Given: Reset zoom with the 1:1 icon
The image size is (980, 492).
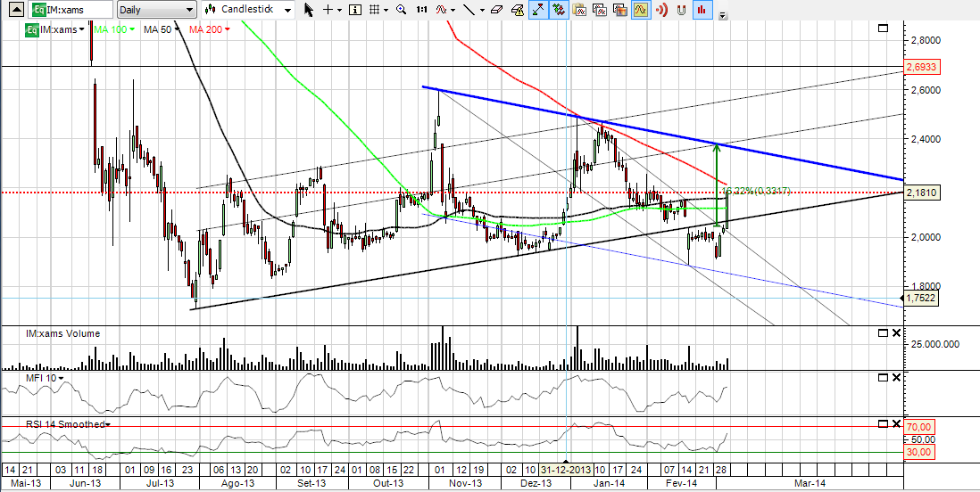Looking at the screenshot, I should pos(422,10).
